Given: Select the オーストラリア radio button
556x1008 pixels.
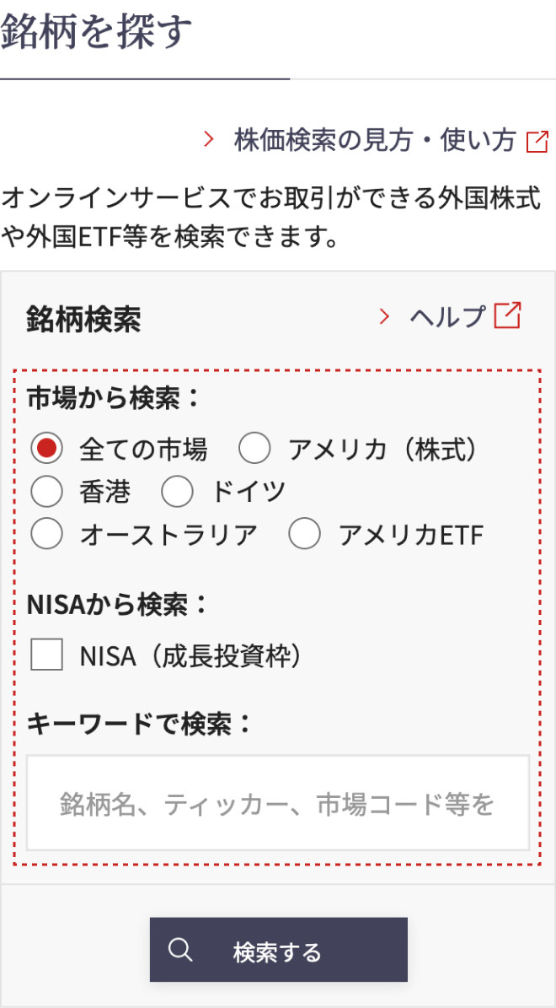Looking at the screenshot, I should tap(47, 534).
